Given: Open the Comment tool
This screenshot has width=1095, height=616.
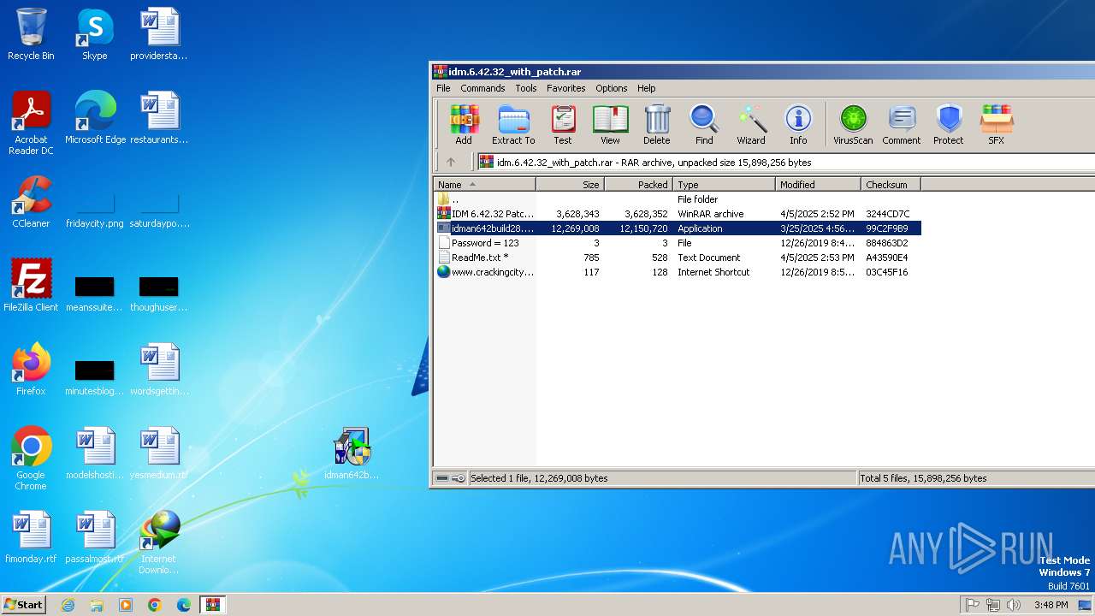Looking at the screenshot, I should click(x=902, y=125).
